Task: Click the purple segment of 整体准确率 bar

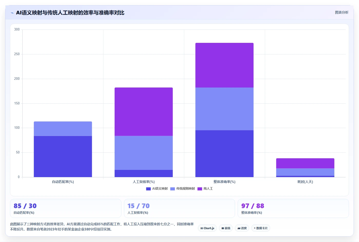Action: coord(225,65)
